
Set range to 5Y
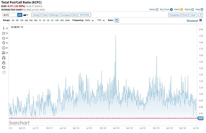52,21
